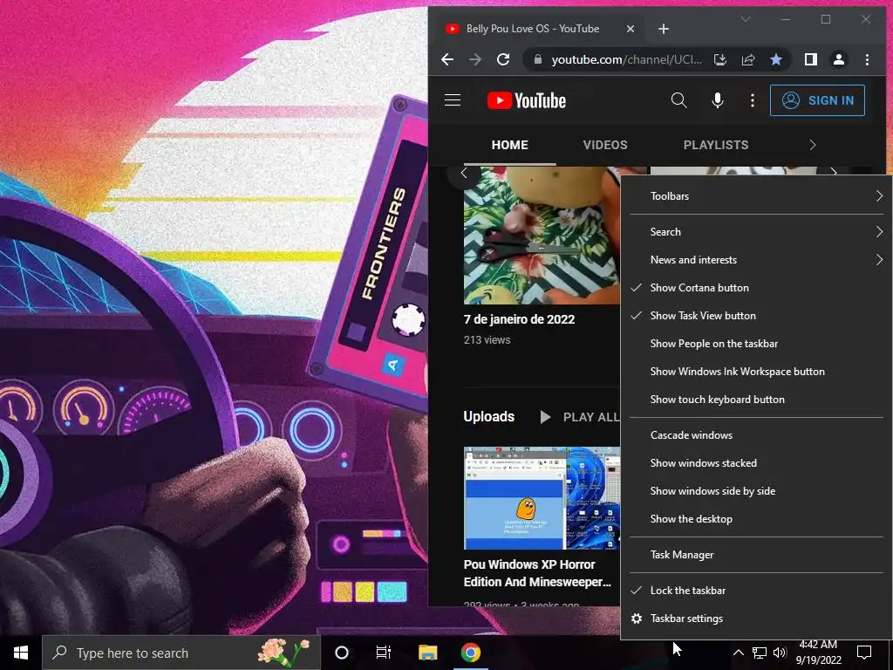Choose Show the desktop

(755, 519)
